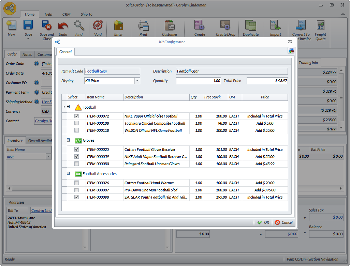Image resolution: width=350 pixels, height=266 pixels.
Task: Click the Duplicate order icon
Action: pos(251,26)
